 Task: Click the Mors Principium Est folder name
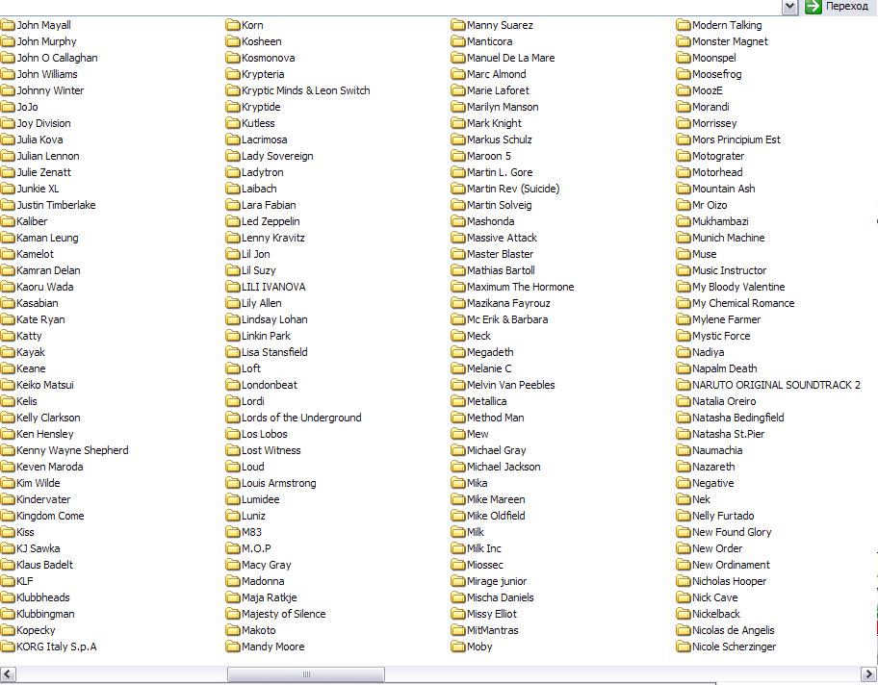coord(736,140)
